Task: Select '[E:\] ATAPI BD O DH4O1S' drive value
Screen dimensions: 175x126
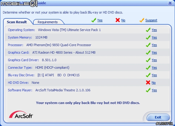Action: [59, 75]
